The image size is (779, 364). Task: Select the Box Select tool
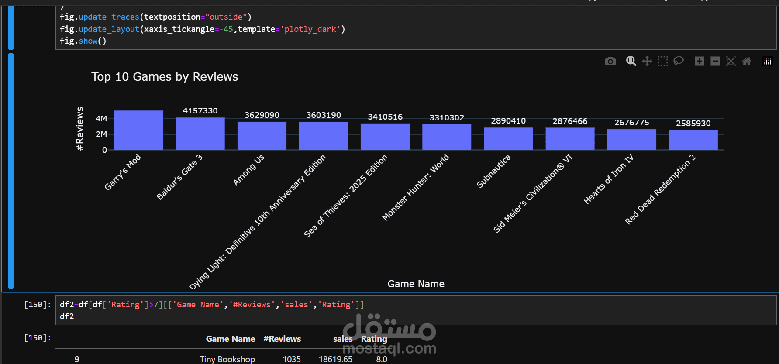tap(663, 61)
